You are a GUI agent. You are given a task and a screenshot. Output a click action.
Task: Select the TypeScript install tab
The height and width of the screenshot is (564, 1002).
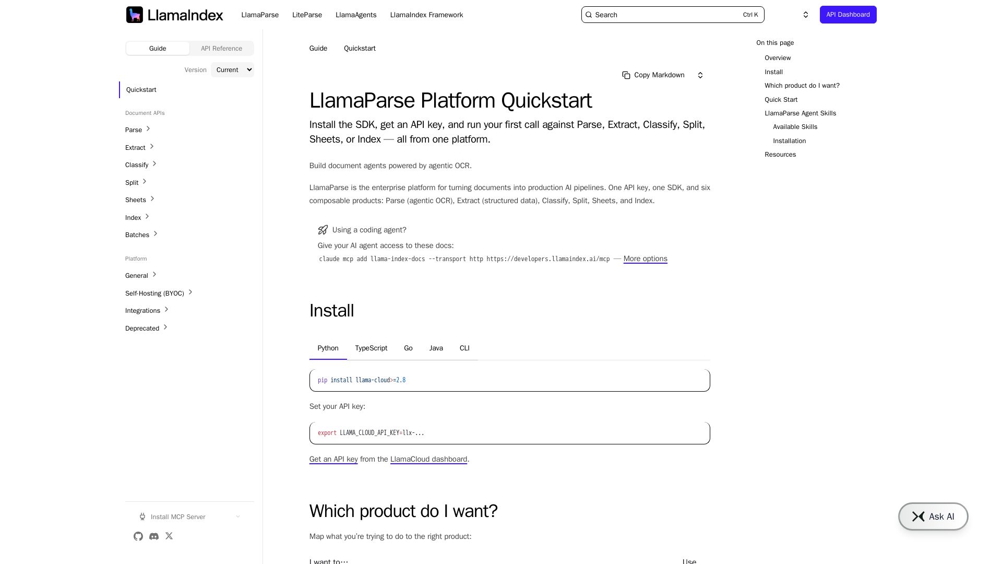[x=371, y=348]
